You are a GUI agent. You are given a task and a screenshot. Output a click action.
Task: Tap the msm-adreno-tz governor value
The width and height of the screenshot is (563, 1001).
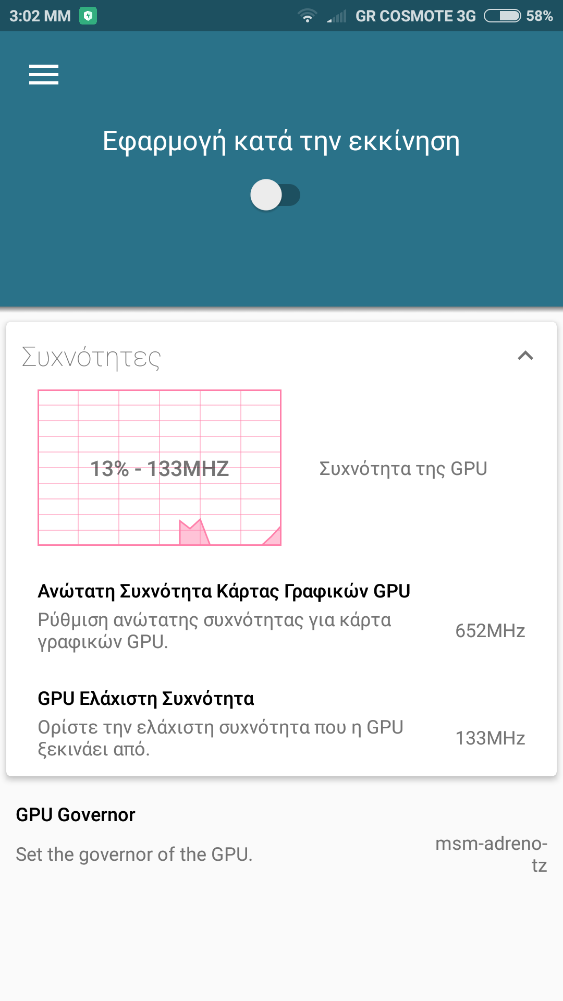491,854
